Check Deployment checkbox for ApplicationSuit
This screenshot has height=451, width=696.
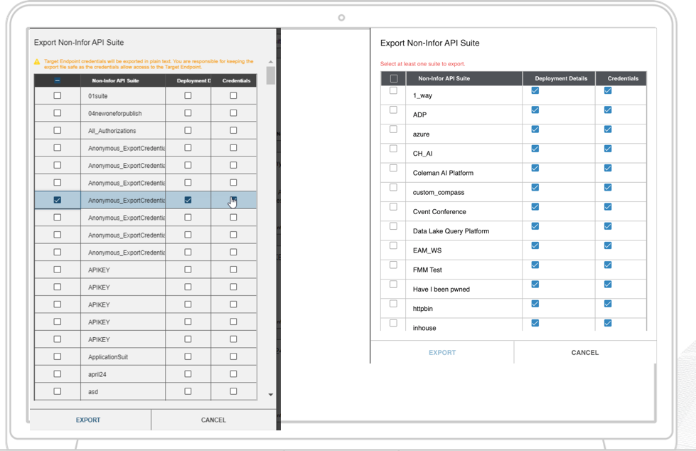pos(188,356)
